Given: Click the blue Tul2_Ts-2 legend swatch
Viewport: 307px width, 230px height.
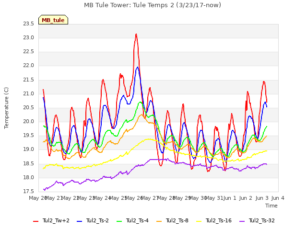Looking at the screenshot, I should (79, 221).
